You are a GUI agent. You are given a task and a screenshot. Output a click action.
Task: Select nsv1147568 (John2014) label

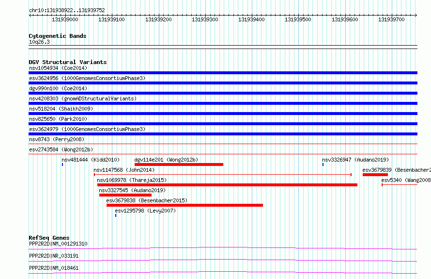[124, 170]
